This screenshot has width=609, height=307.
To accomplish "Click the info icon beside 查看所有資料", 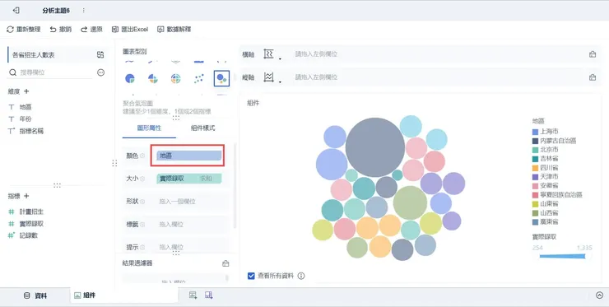I will (x=301, y=276).
